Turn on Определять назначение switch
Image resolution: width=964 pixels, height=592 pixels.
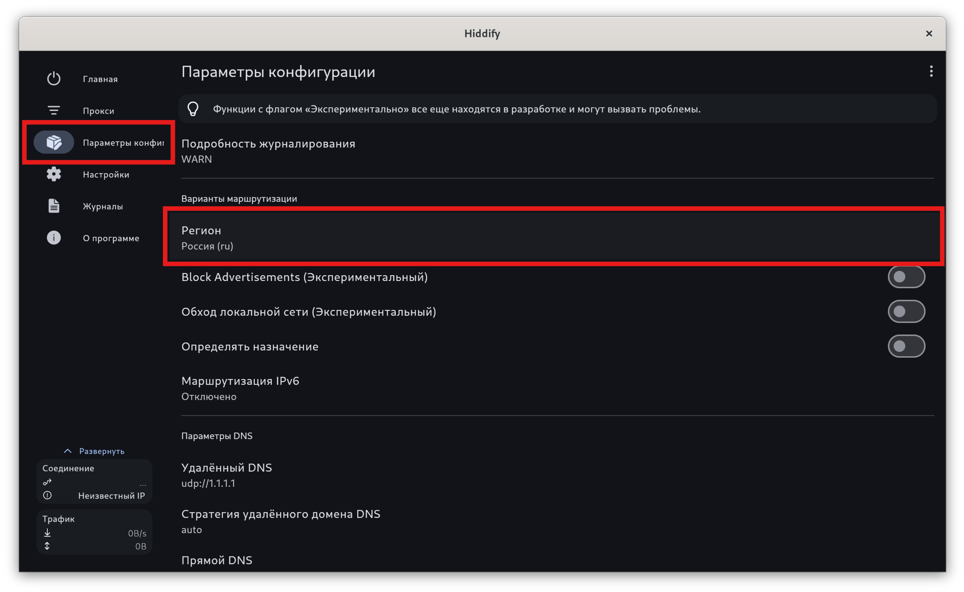pos(906,346)
